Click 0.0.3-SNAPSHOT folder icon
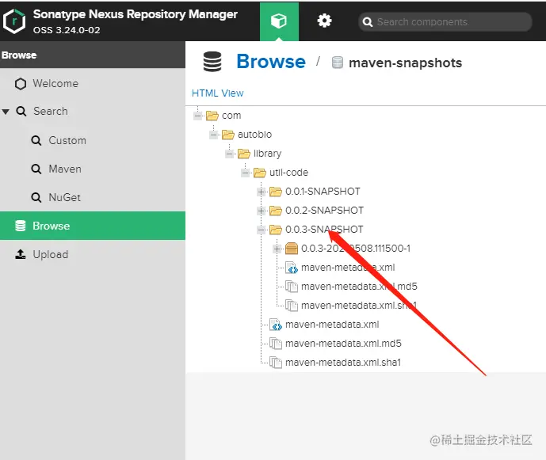The height and width of the screenshot is (460, 546). (x=276, y=230)
